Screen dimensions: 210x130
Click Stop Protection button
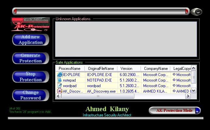click(31, 77)
